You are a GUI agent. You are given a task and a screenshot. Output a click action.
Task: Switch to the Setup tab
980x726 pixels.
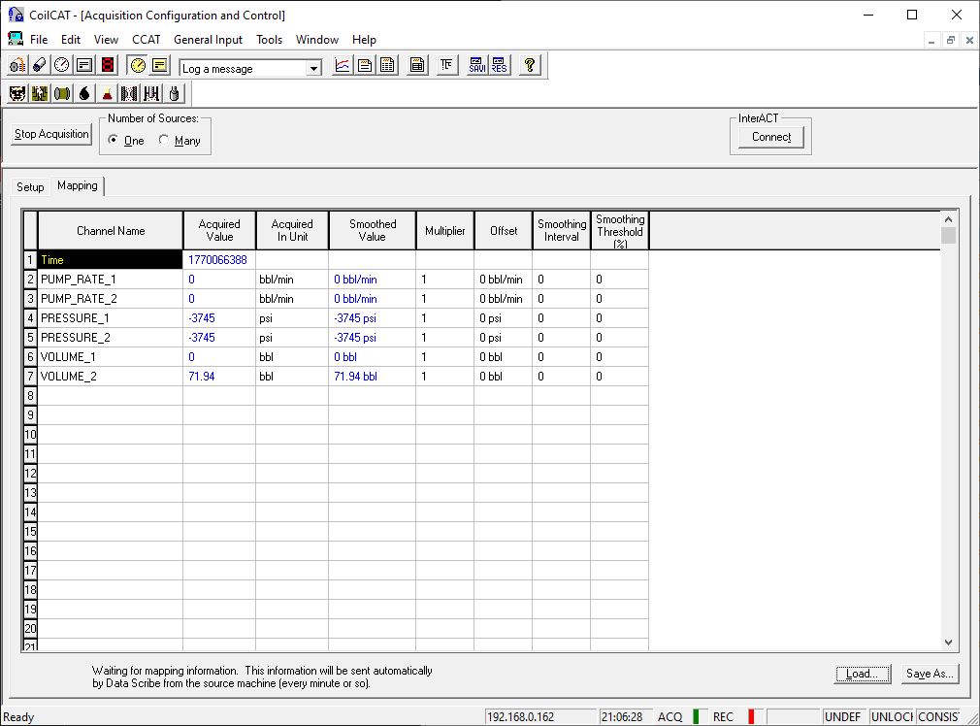(x=29, y=186)
